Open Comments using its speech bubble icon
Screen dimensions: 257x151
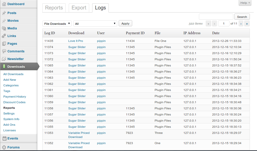tap(4, 51)
